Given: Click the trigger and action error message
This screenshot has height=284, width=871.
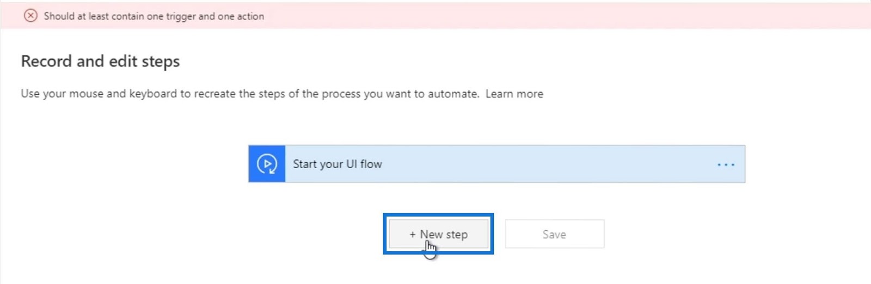Looking at the screenshot, I should pyautogui.click(x=154, y=16).
